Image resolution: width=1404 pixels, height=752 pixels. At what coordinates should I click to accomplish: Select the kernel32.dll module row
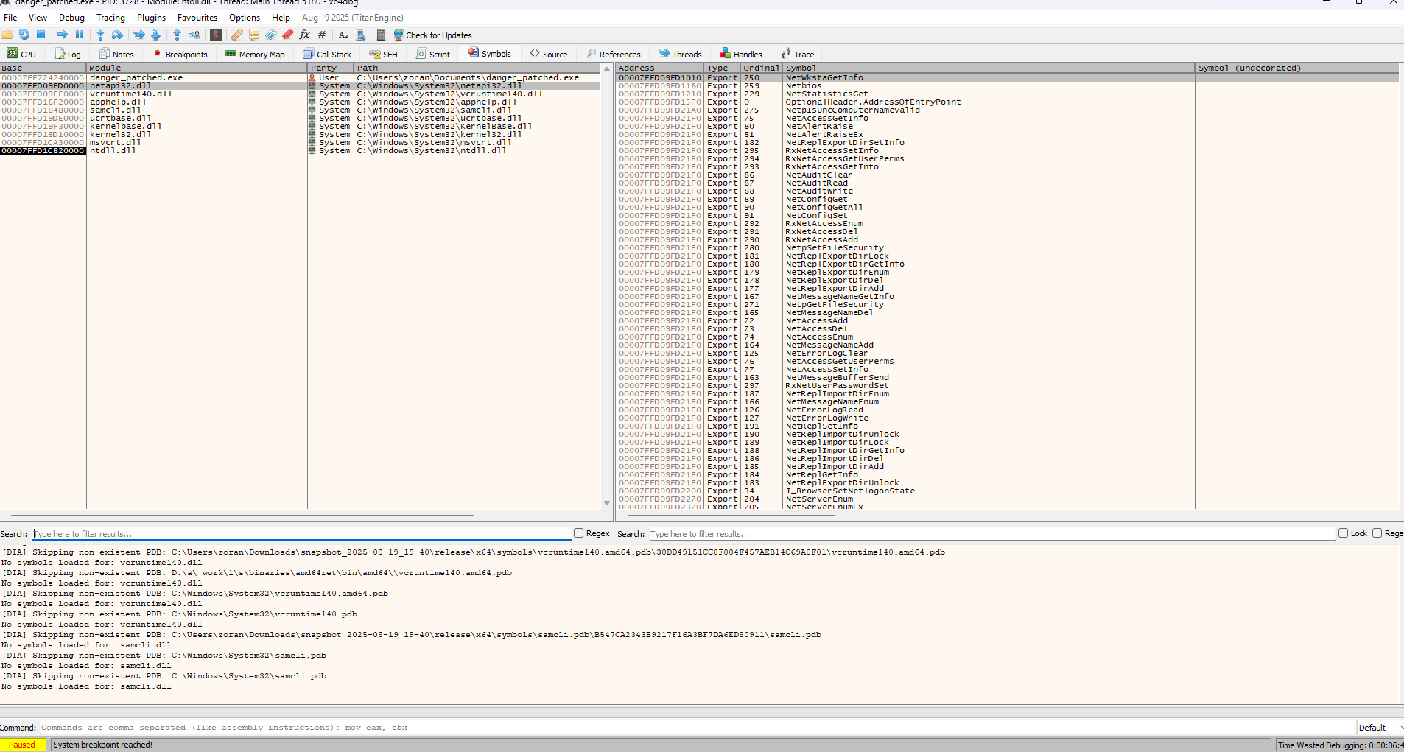[x=120, y=135]
